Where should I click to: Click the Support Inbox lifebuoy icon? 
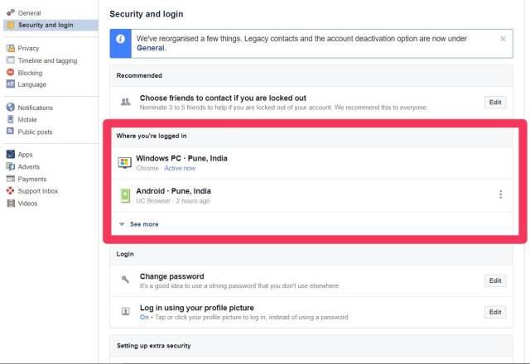[11, 191]
